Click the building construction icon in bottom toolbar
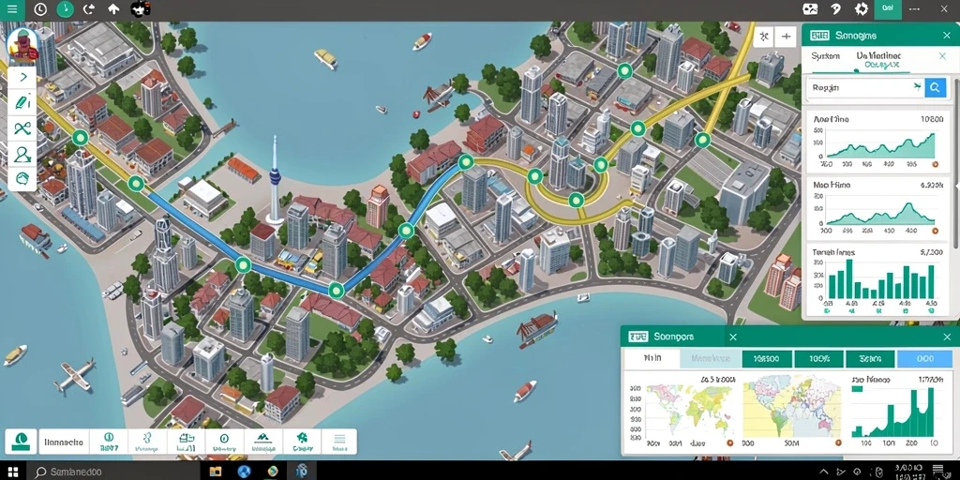 click(x=187, y=442)
